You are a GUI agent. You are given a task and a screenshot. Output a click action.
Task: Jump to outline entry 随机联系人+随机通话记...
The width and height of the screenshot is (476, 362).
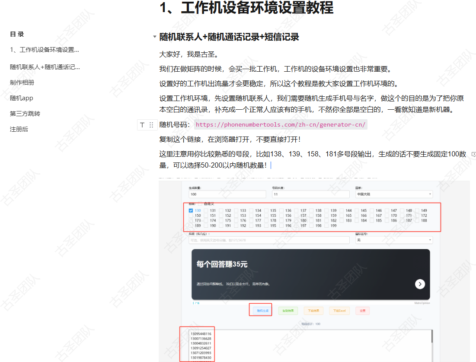tap(45, 67)
